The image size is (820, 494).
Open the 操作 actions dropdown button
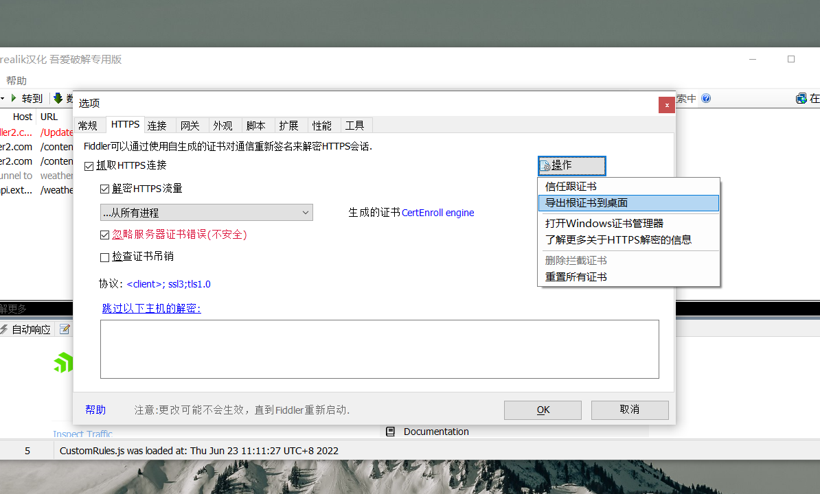click(571, 165)
